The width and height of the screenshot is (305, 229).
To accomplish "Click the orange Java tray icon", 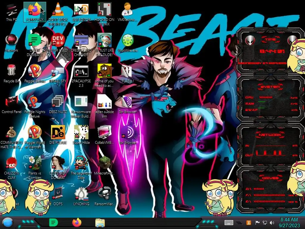I will tap(249, 222).
